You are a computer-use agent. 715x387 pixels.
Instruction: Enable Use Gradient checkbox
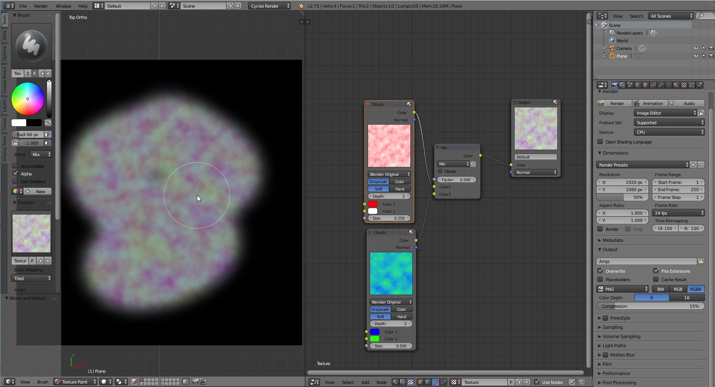(15, 181)
